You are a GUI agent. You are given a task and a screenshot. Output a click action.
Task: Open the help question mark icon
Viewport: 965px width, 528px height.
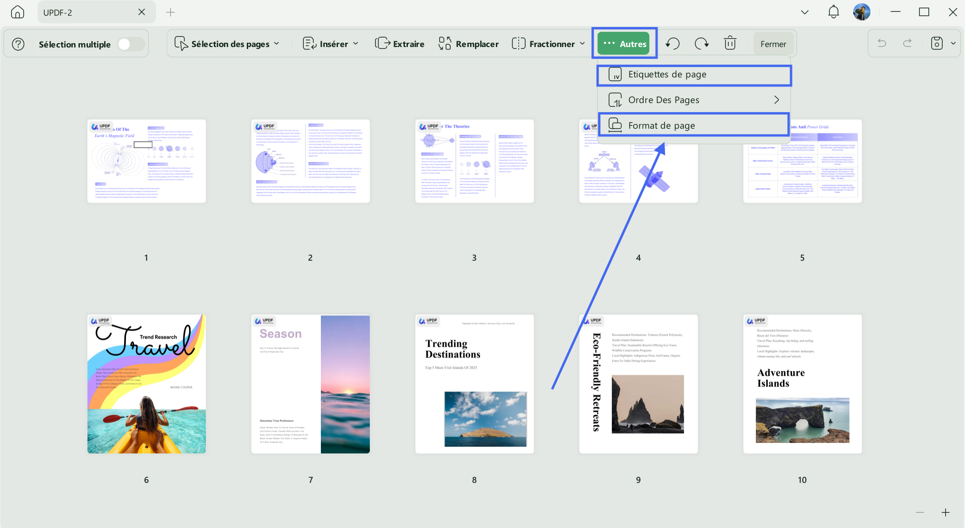(x=18, y=44)
